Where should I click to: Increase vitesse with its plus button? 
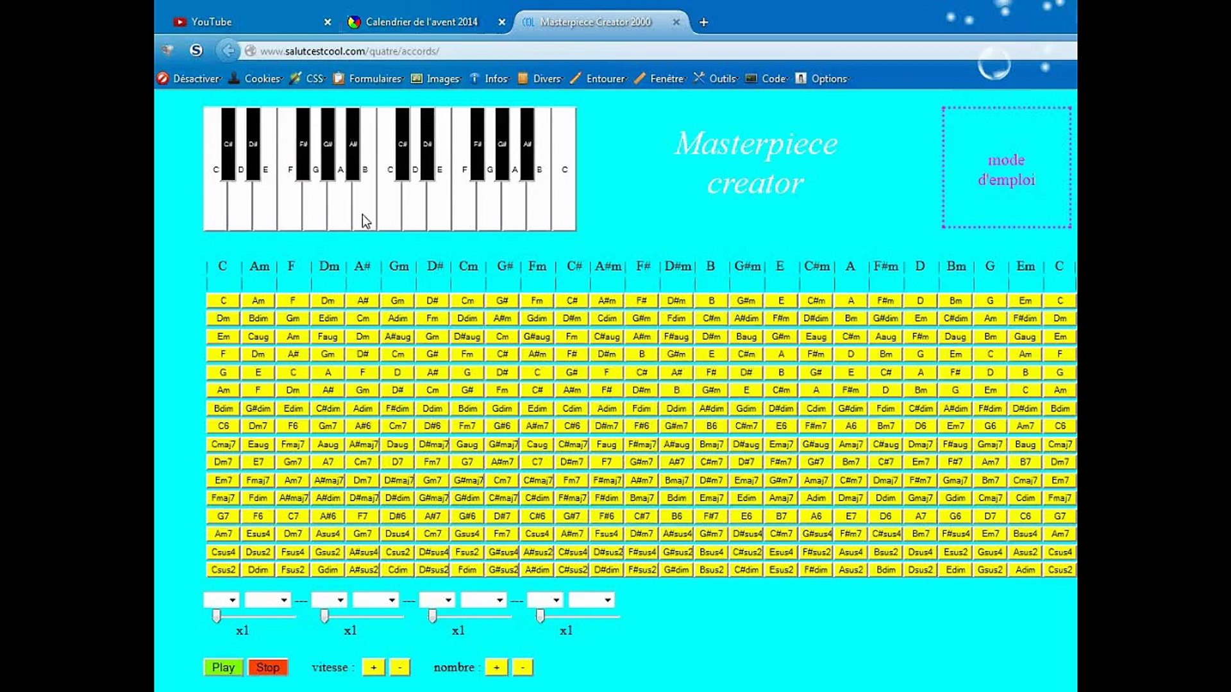[373, 668]
